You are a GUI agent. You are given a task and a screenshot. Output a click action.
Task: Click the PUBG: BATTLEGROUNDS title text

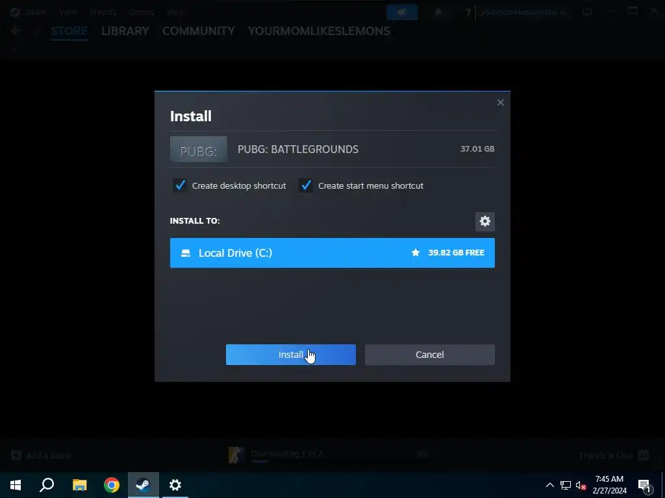coord(297,149)
